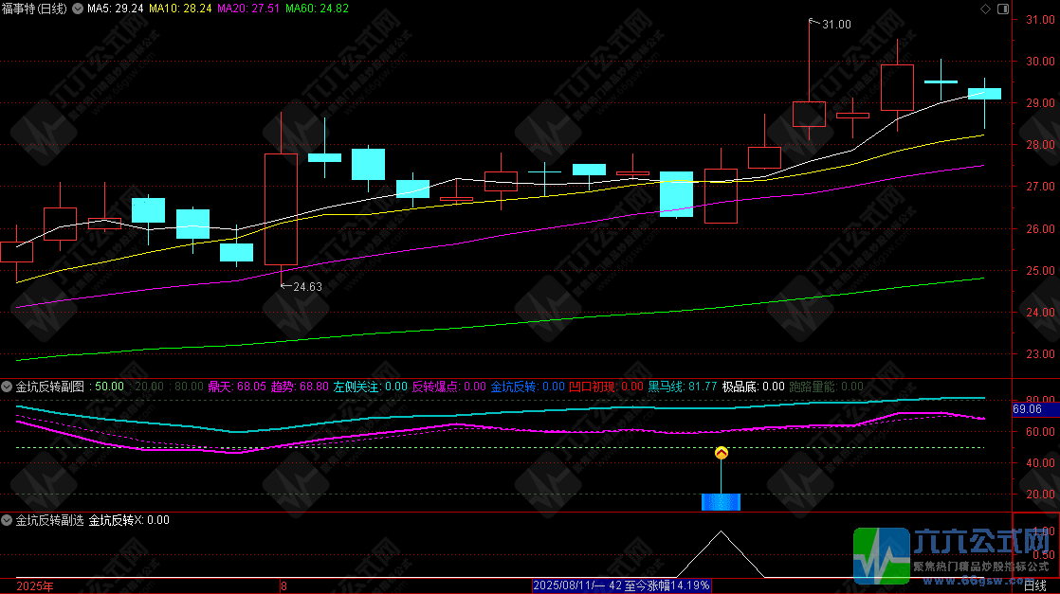Expand the 金坑反转副选 indicator panel chevron

pos(8,520)
